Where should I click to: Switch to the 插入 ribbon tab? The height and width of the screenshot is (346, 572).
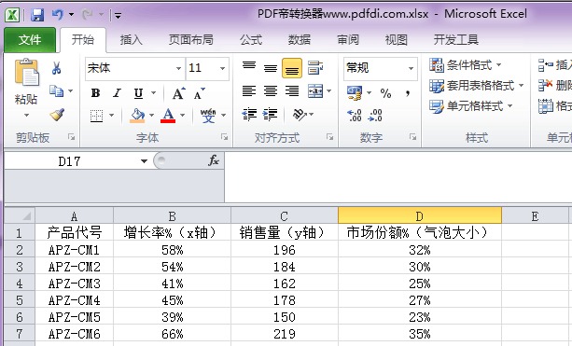coord(131,40)
